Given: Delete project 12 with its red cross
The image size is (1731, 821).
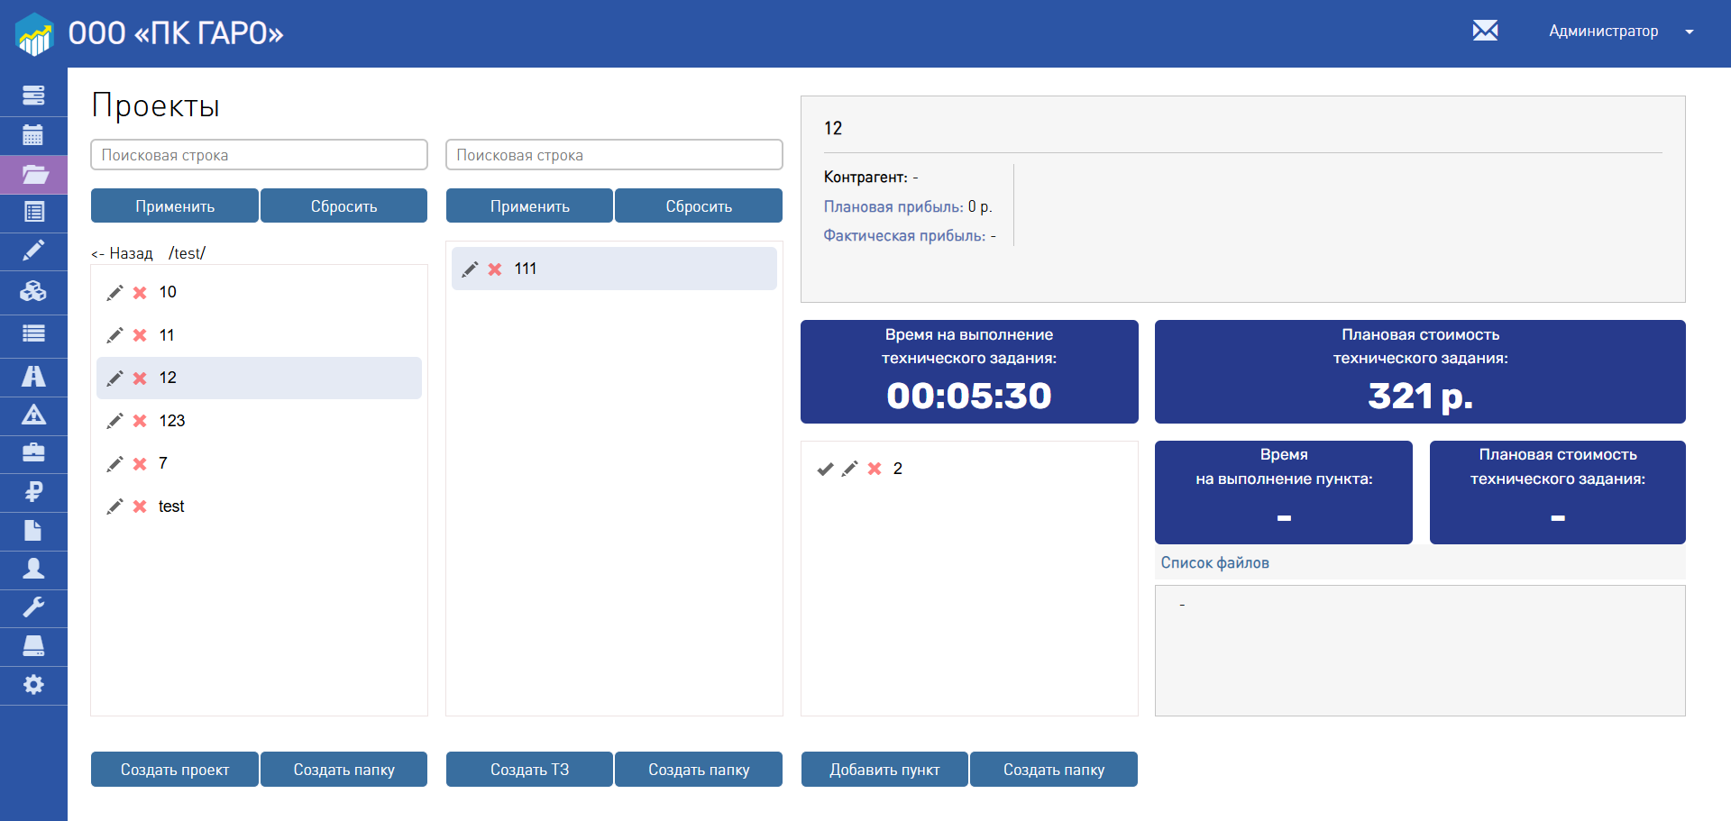Looking at the screenshot, I should [140, 379].
